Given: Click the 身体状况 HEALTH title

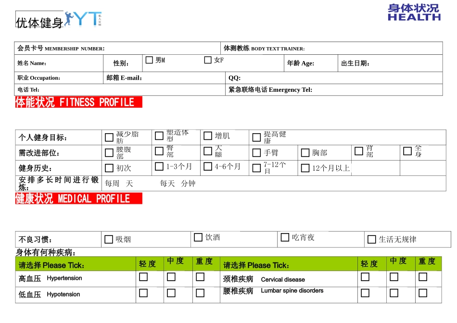Looking at the screenshot, I should pos(414,12).
